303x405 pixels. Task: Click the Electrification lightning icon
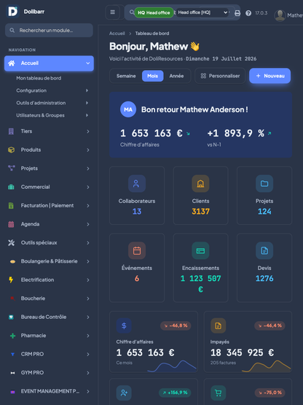[11, 279]
